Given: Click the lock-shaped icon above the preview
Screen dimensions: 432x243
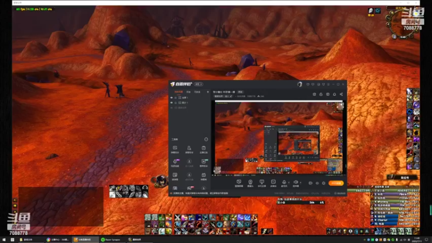Looking at the screenshot, I should [321, 94].
